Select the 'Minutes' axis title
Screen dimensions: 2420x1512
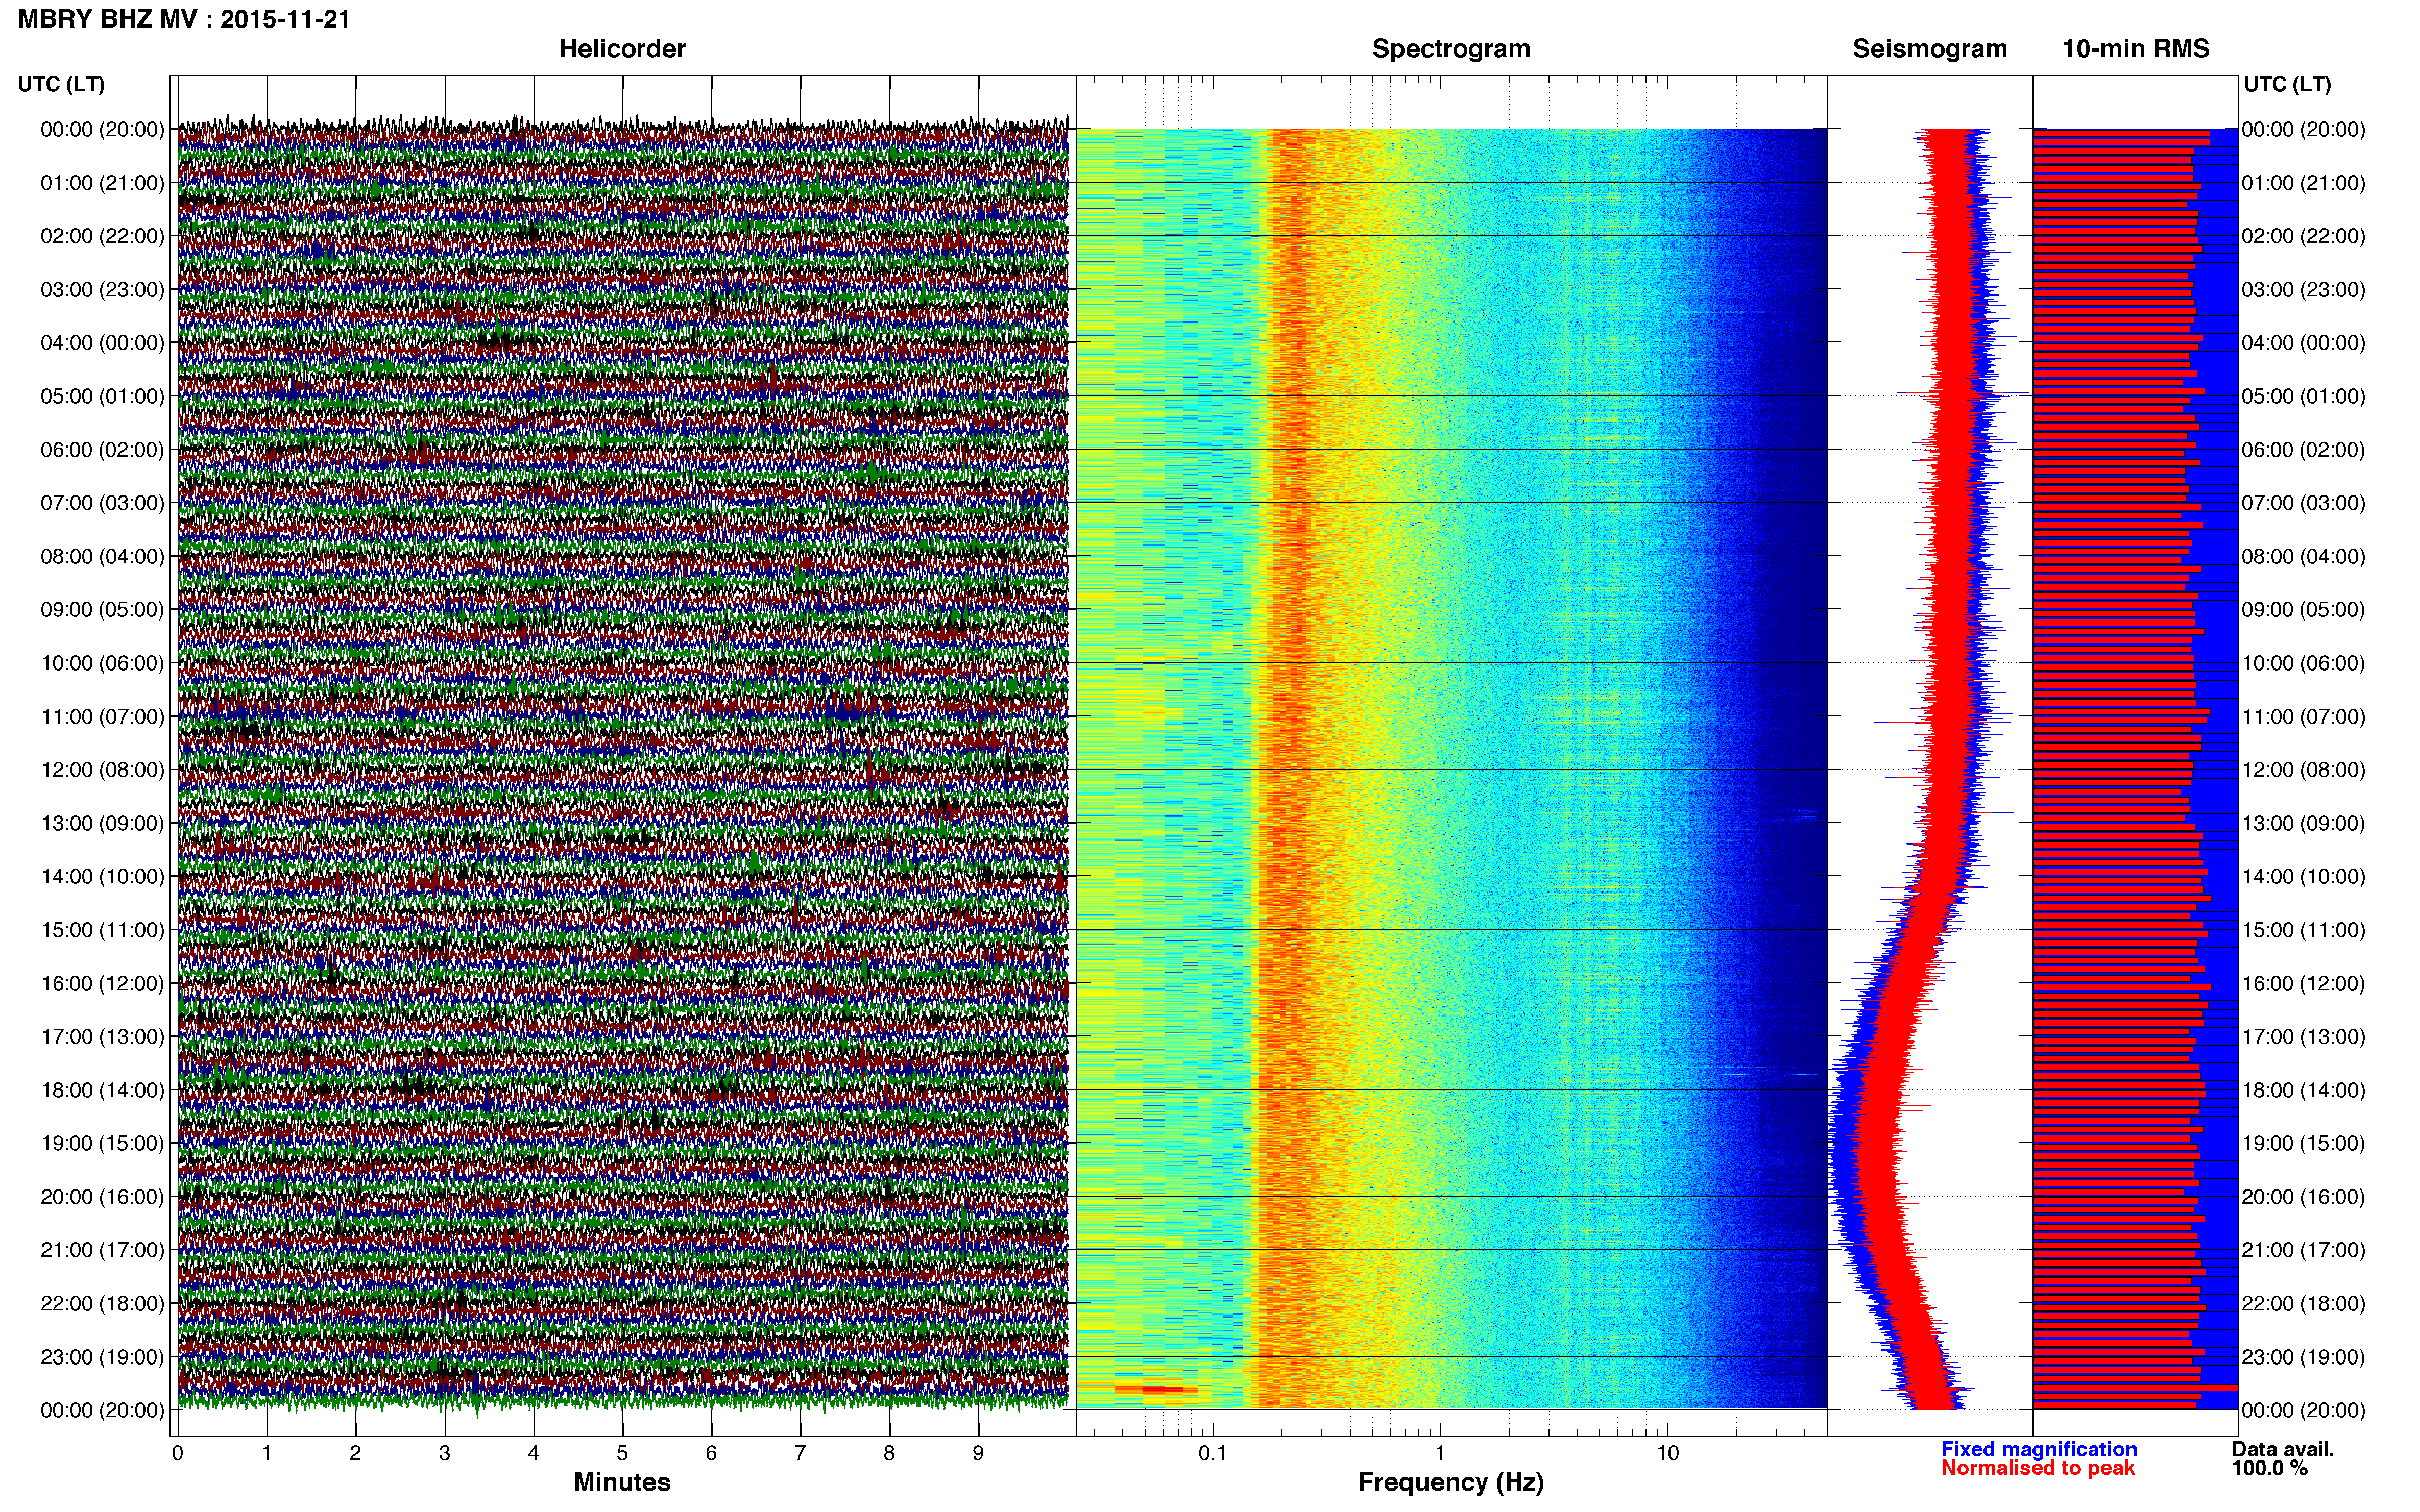[x=622, y=1482]
